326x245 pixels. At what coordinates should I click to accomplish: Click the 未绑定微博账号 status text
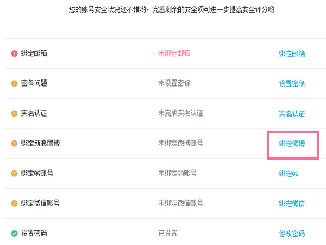(180, 143)
